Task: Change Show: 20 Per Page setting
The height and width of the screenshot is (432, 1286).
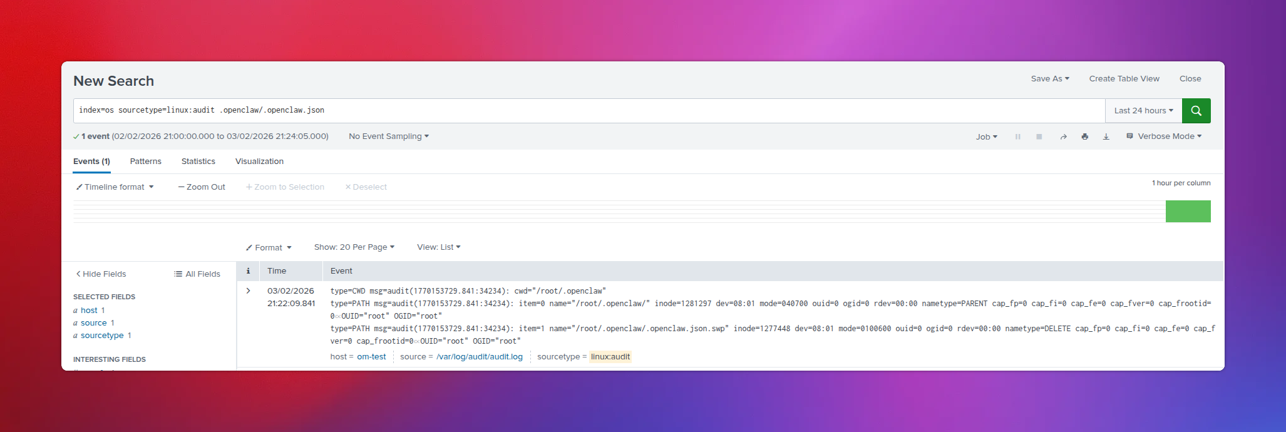Action: point(354,247)
